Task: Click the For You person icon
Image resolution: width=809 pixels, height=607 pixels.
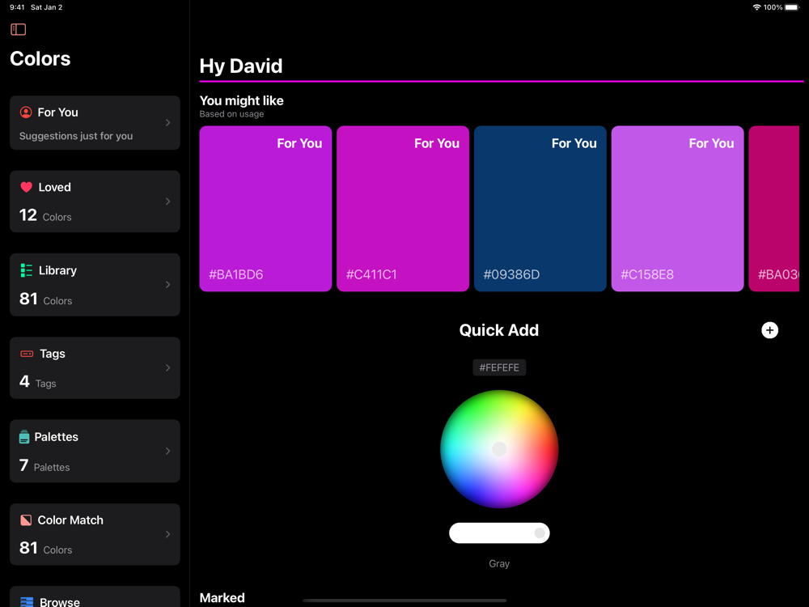Action: click(26, 112)
